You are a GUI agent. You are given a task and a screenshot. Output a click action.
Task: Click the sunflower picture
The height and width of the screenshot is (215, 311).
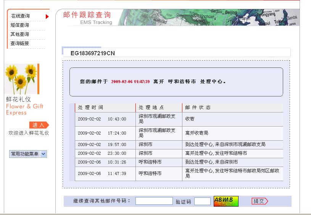tap(22, 79)
